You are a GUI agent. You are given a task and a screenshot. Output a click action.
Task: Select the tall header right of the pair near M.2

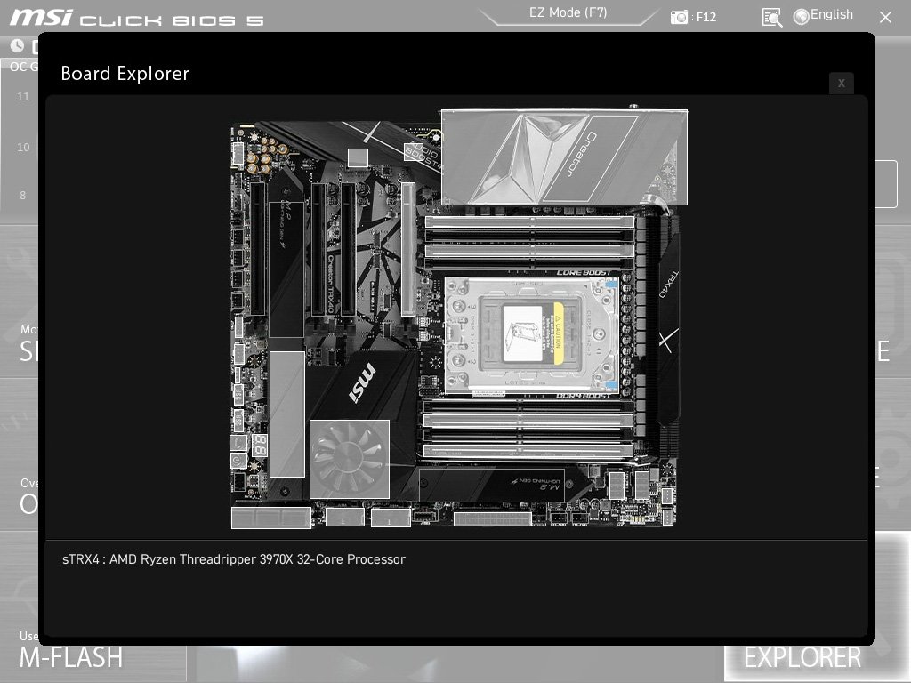(641, 486)
